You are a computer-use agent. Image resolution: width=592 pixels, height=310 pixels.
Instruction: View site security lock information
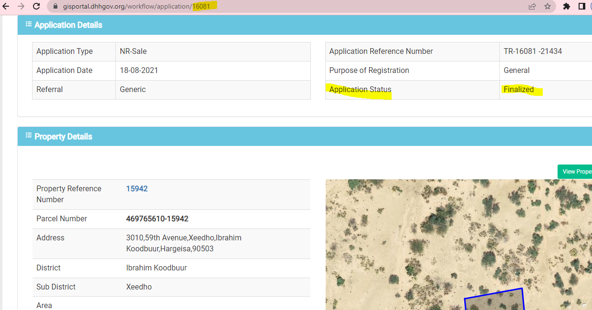55,7
